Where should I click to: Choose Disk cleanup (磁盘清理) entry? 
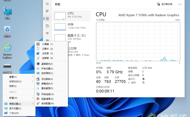[x=51, y=99]
